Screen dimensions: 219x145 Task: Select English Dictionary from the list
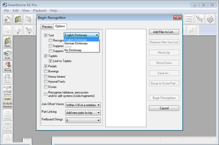[x=81, y=40]
